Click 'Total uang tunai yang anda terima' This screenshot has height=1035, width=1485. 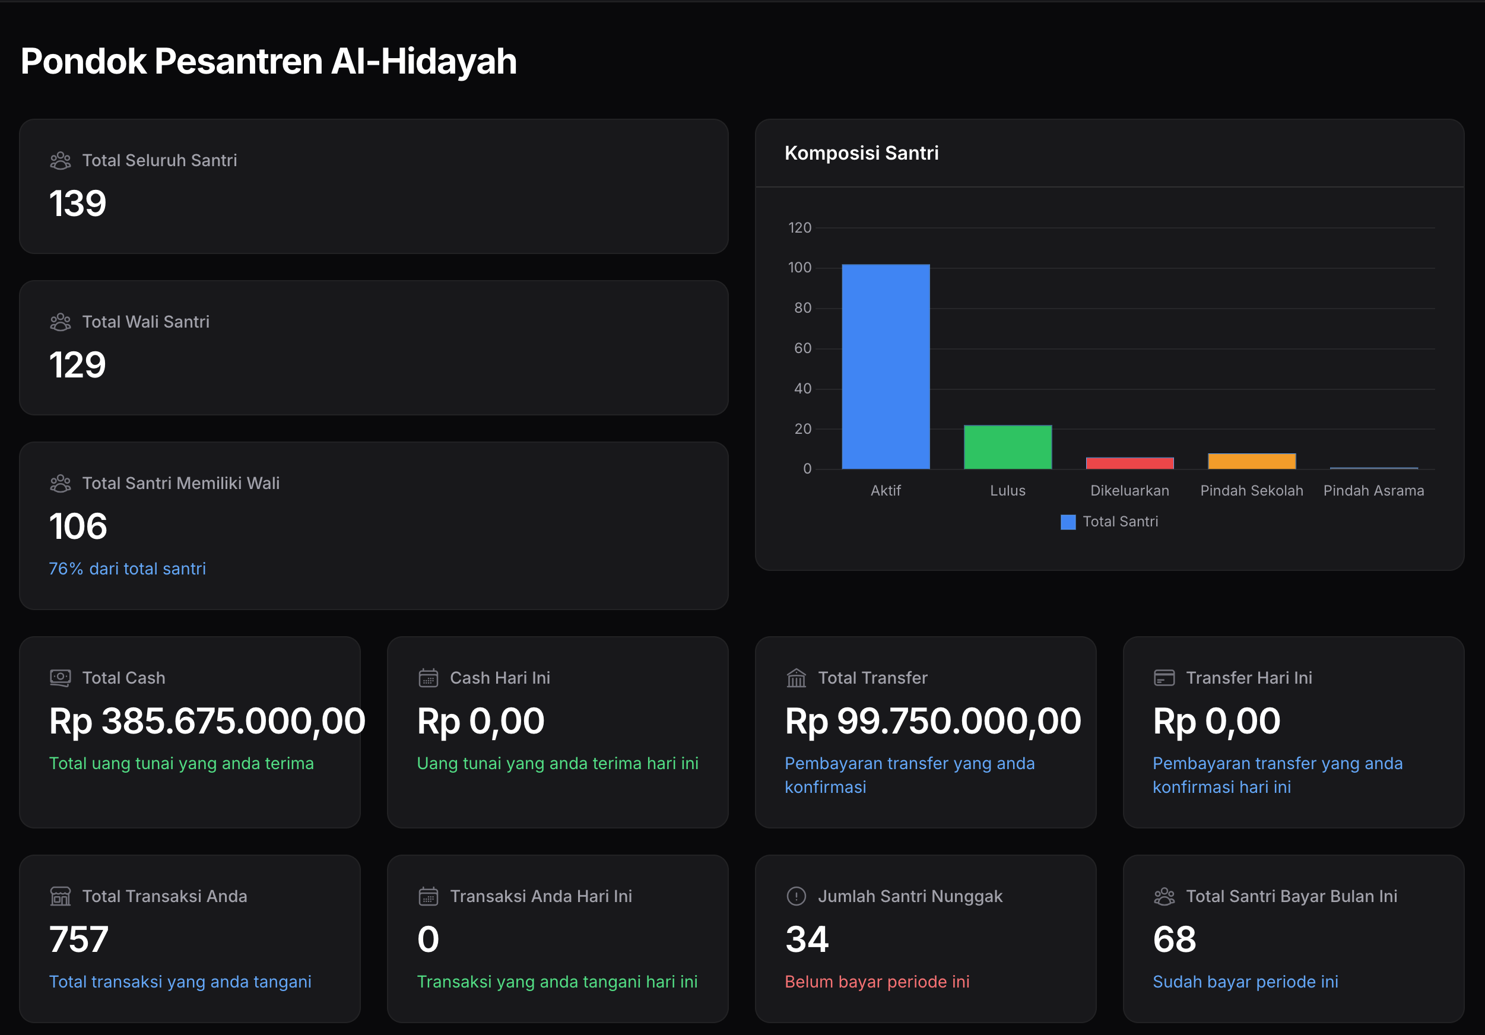182,763
